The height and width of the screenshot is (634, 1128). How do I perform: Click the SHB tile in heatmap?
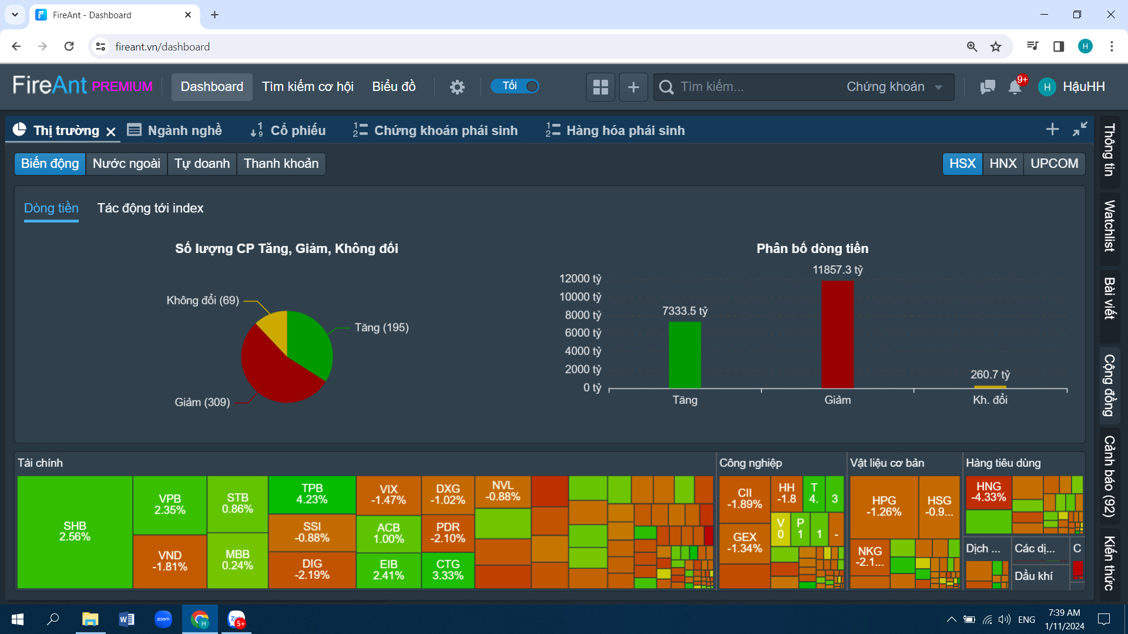point(75,531)
